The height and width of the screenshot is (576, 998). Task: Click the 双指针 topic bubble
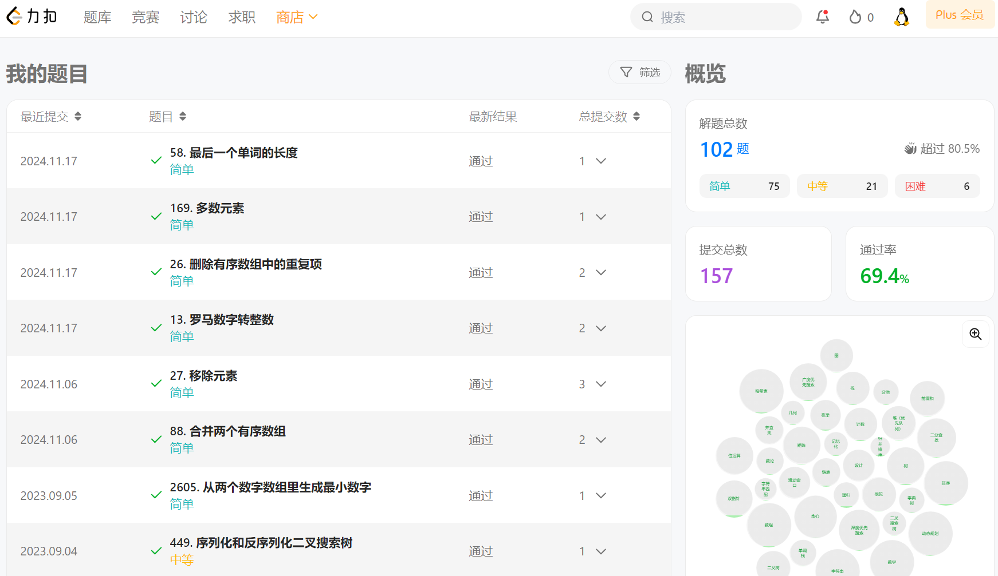734,499
